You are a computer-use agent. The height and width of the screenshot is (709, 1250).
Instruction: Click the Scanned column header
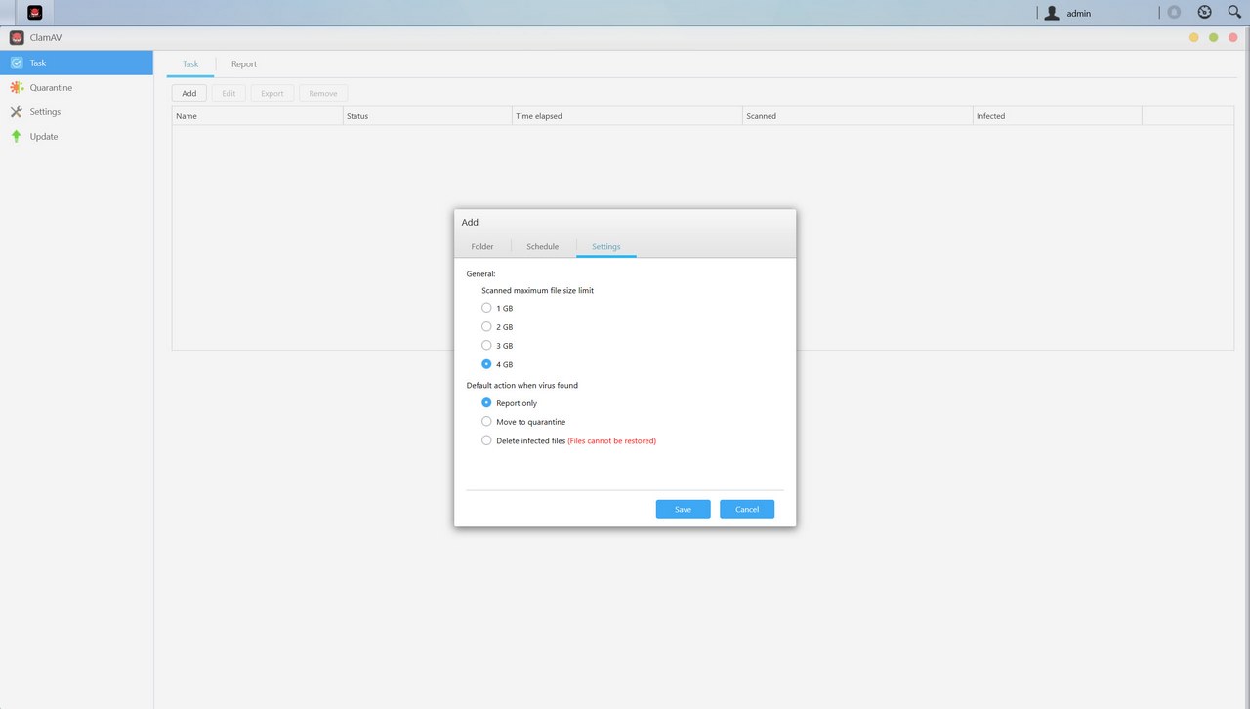[x=858, y=116]
